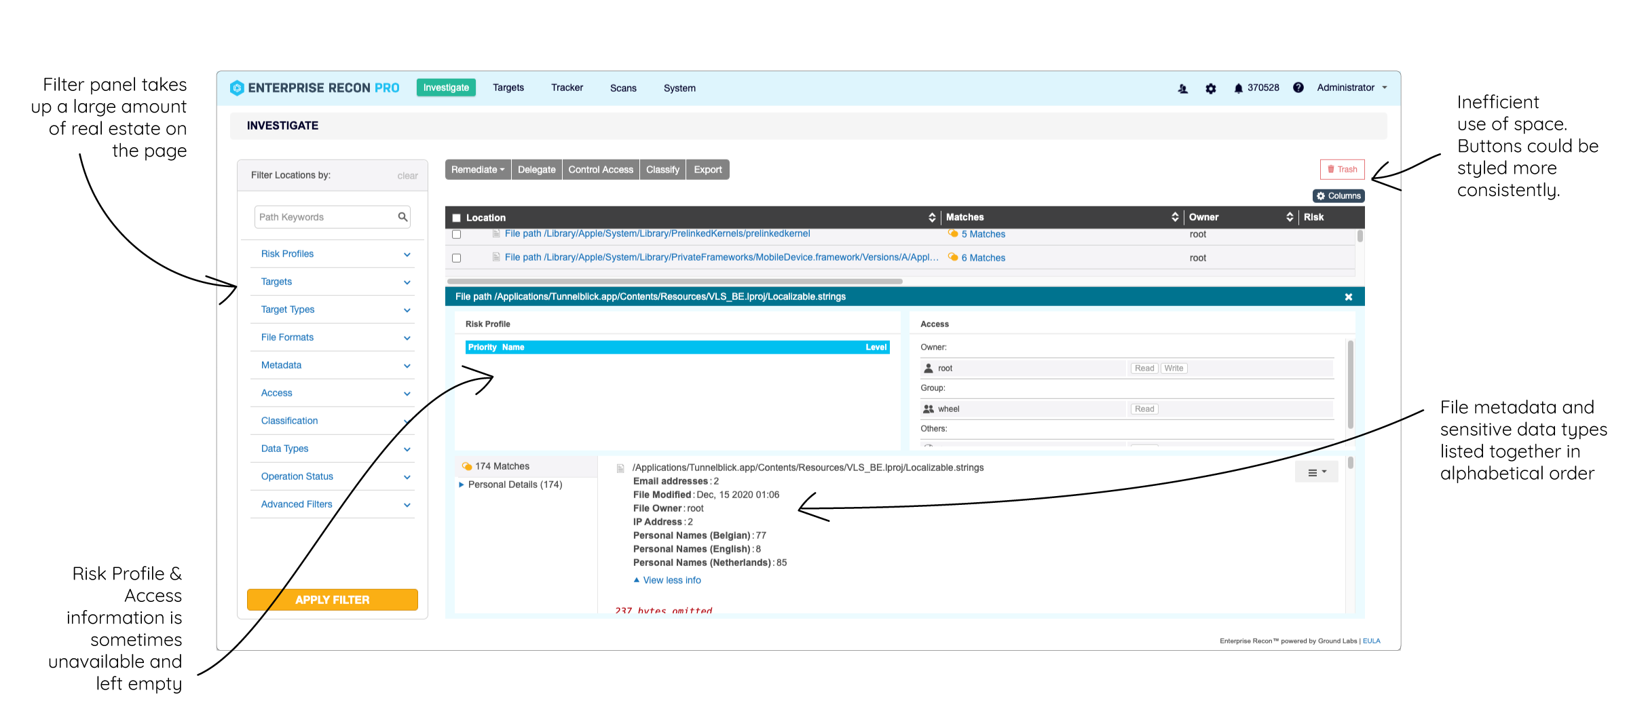Close the file detail panel X
This screenshot has height=720, width=1629.
tap(1348, 297)
